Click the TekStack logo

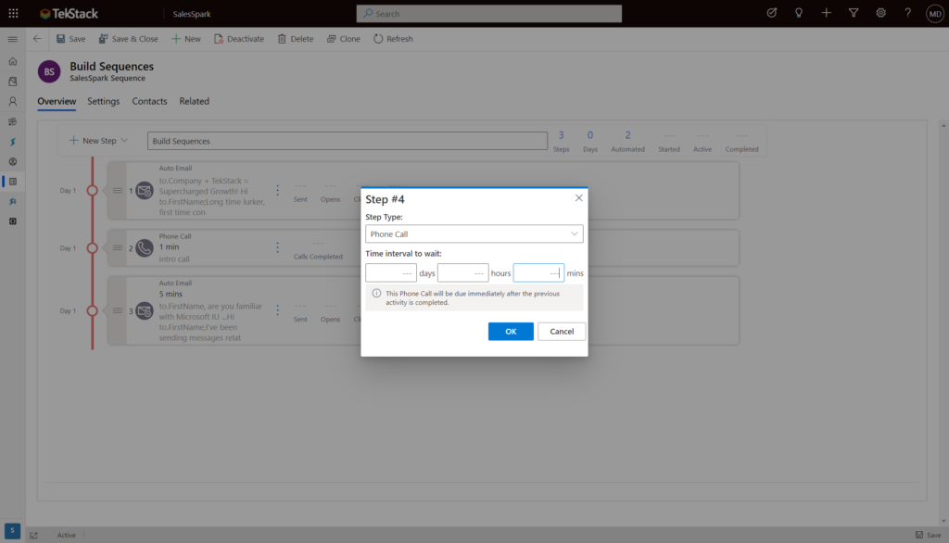click(69, 13)
